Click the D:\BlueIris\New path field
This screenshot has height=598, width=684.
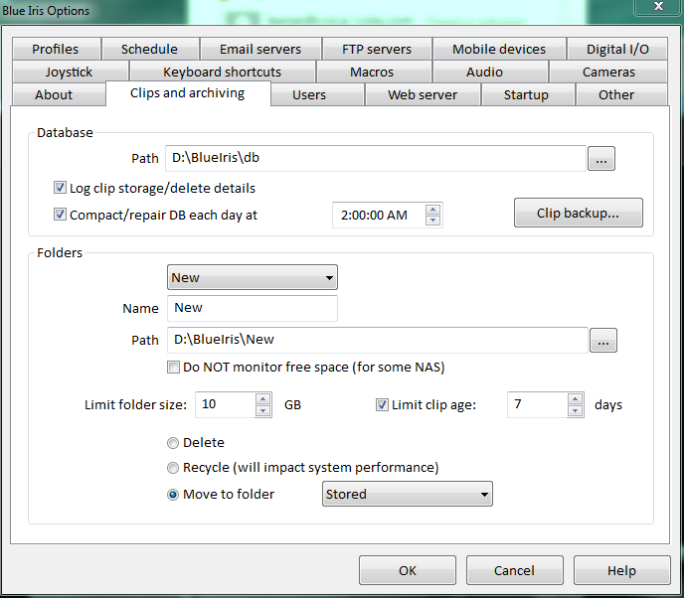pyautogui.click(x=378, y=340)
